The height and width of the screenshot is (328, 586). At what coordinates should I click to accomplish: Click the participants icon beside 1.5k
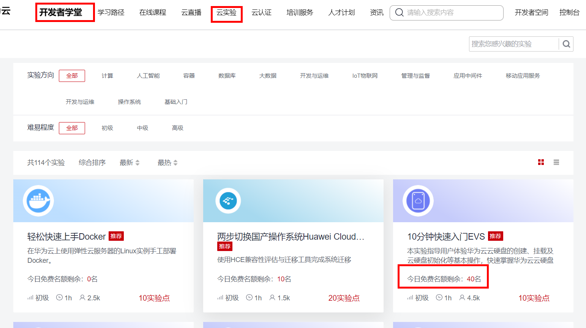[272, 298]
